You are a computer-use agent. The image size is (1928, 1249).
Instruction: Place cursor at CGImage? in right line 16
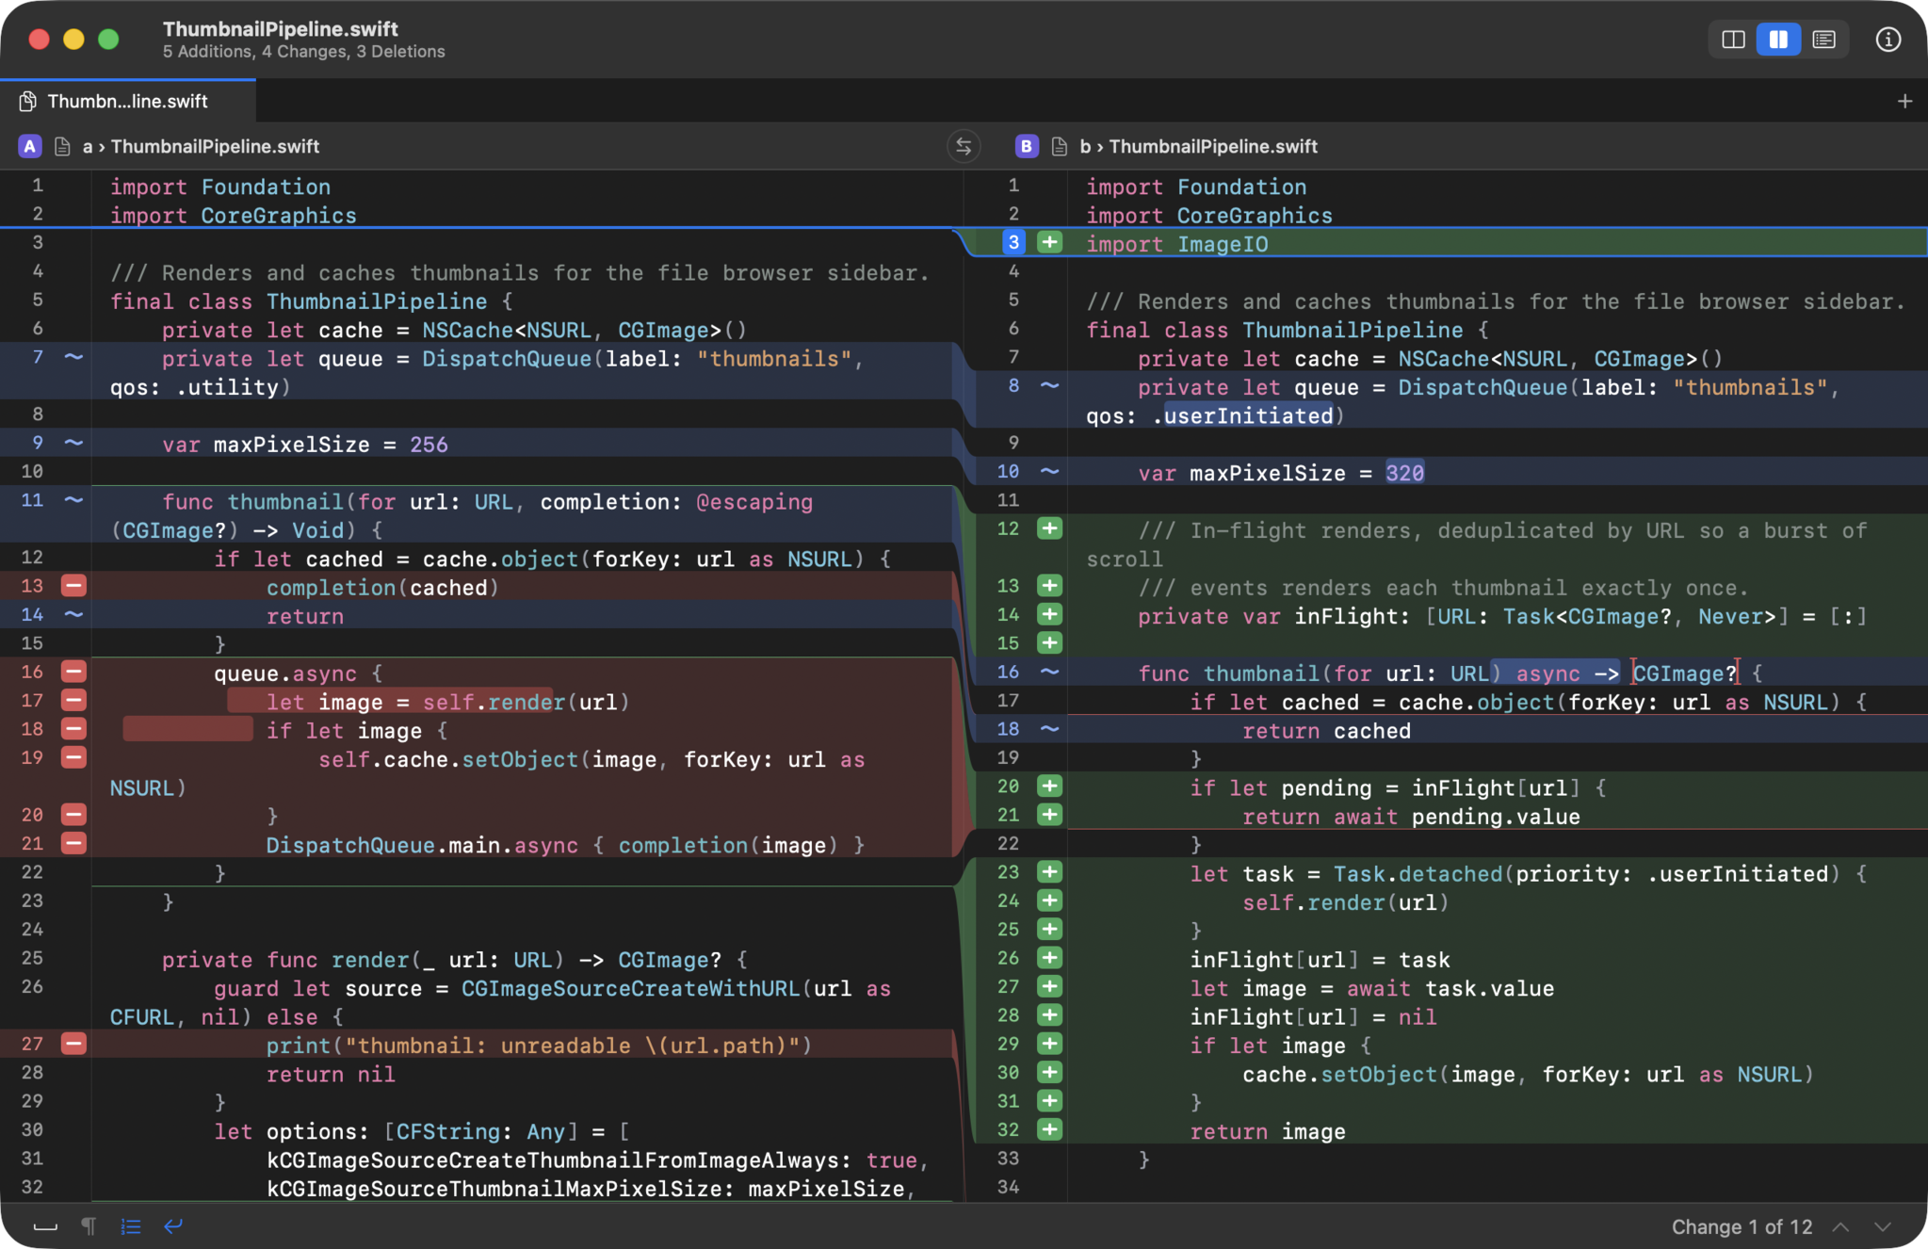tap(1685, 673)
